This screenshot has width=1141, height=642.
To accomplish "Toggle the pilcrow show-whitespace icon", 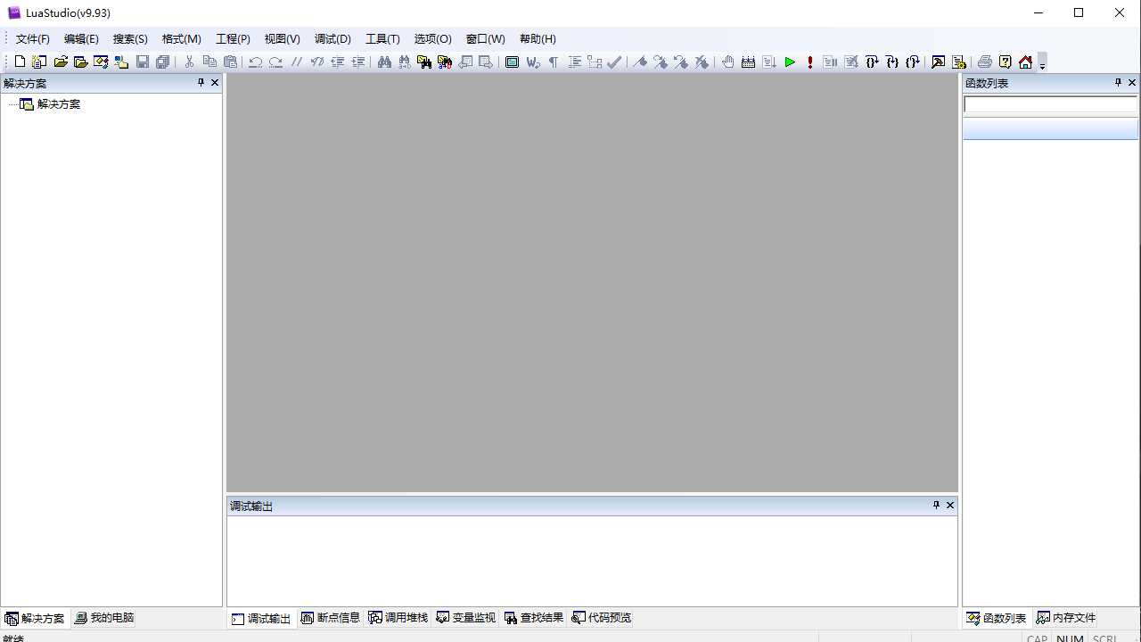I will coord(553,62).
